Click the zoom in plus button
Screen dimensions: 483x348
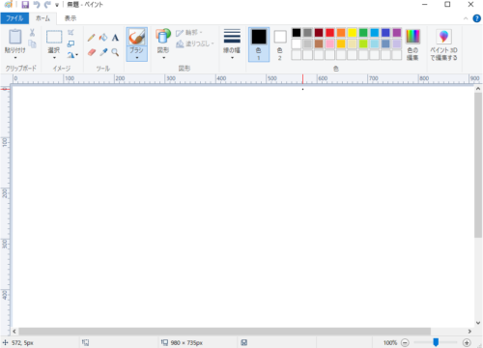tap(467, 342)
